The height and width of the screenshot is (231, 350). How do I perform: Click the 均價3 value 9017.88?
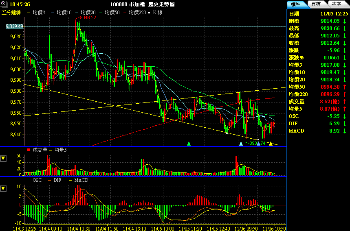330,65
